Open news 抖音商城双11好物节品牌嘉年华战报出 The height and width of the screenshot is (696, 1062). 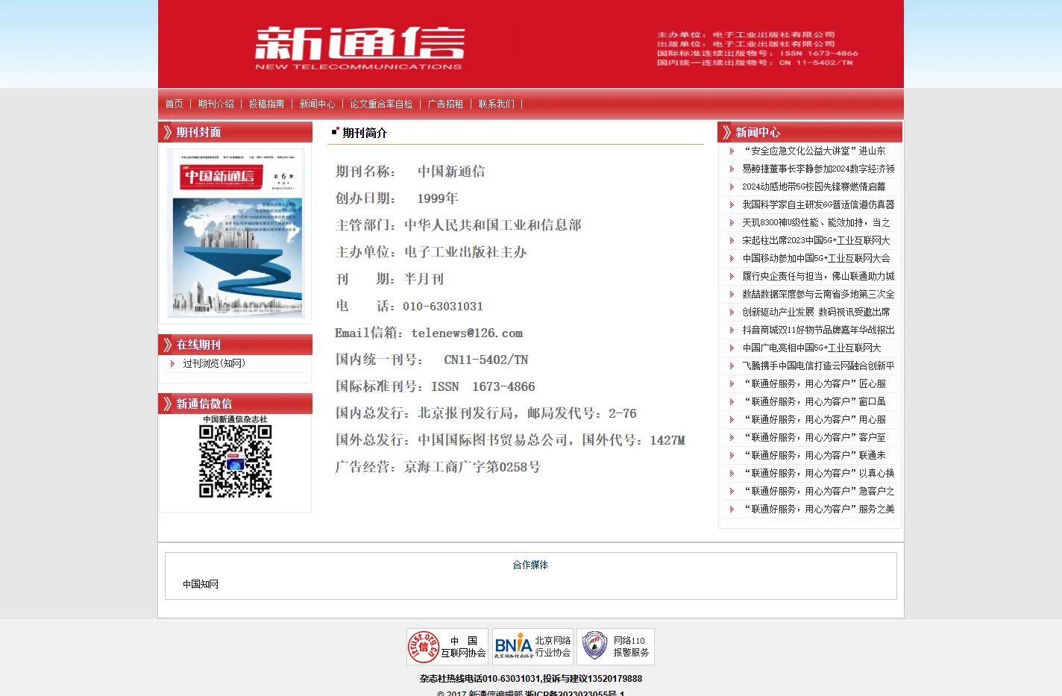coord(818,330)
